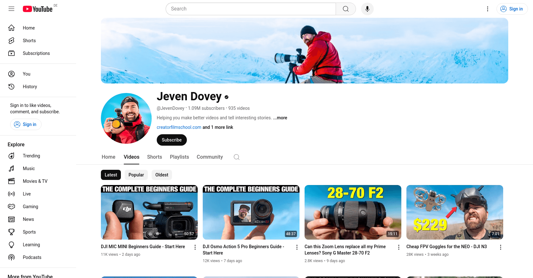Go to Trending in Explore
This screenshot has width=533, height=278.
click(x=31, y=156)
